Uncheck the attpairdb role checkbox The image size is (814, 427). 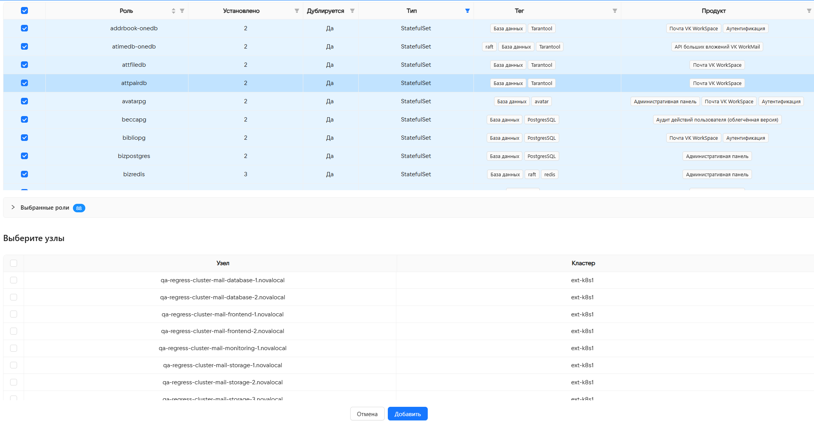click(24, 83)
